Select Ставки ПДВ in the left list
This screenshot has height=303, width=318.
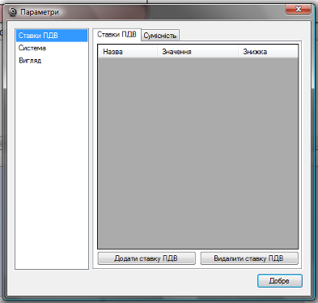tap(52, 36)
